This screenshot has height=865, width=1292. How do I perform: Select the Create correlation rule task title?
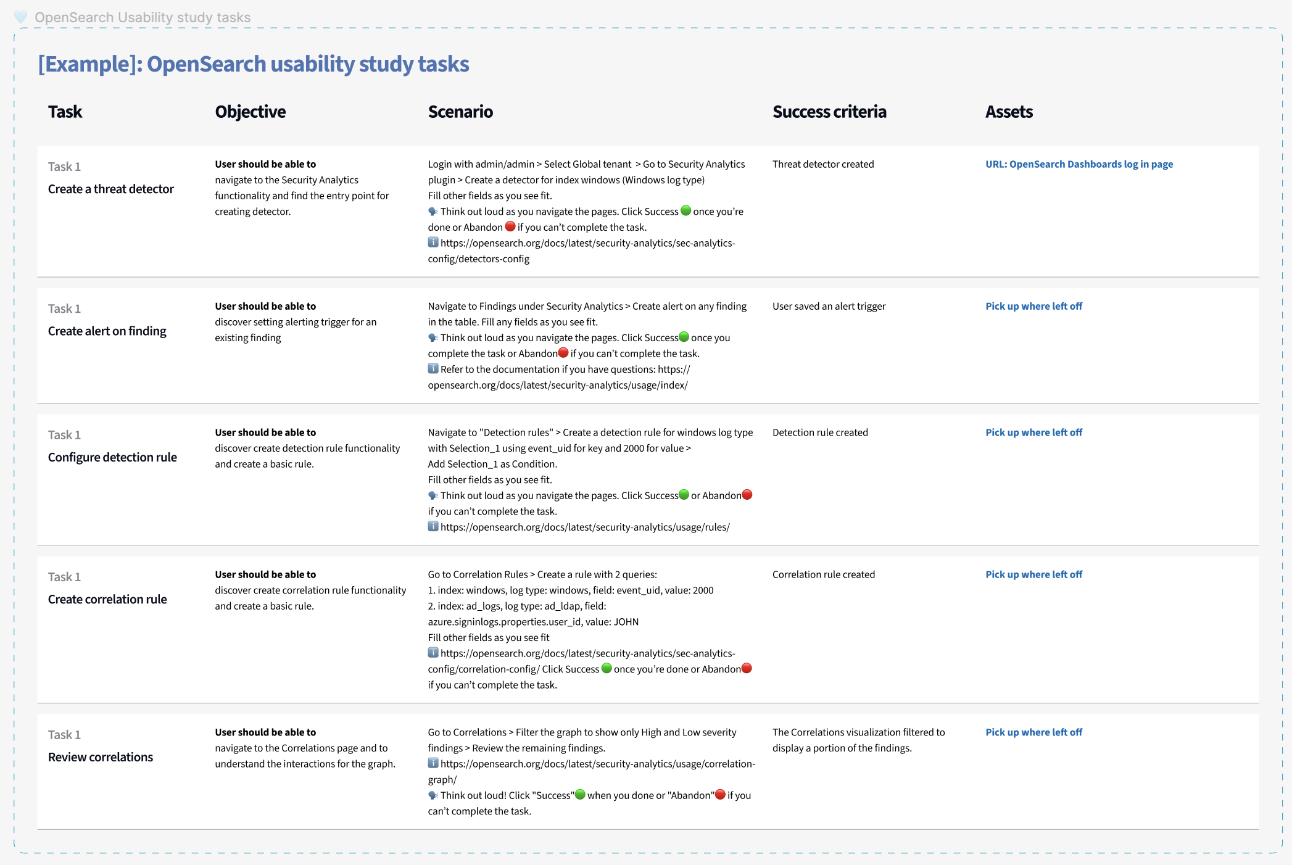(x=107, y=599)
